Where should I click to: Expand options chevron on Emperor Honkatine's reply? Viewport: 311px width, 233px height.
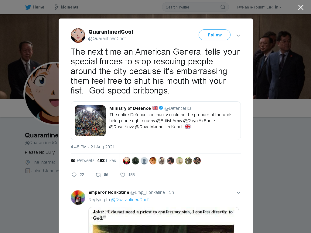[238, 193]
